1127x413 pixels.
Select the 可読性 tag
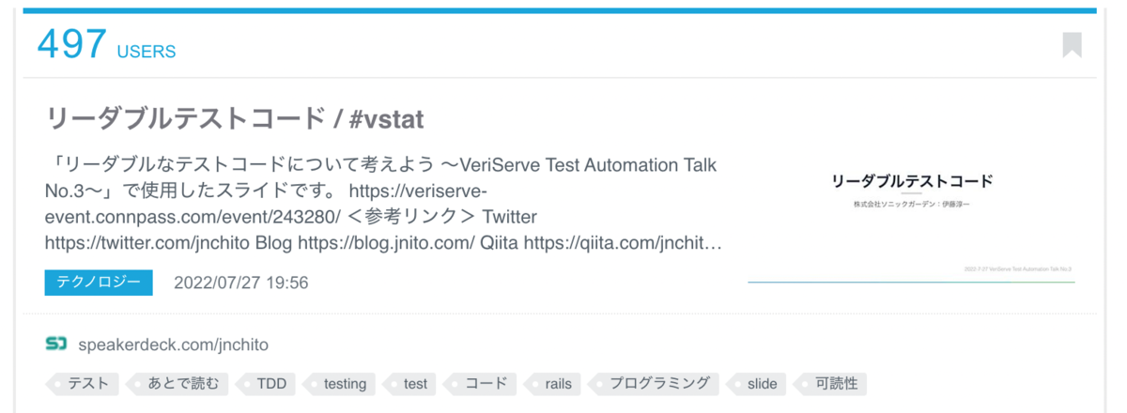click(x=830, y=383)
